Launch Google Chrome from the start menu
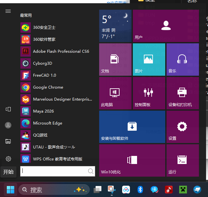The width and height of the screenshot is (208, 197). (58, 87)
